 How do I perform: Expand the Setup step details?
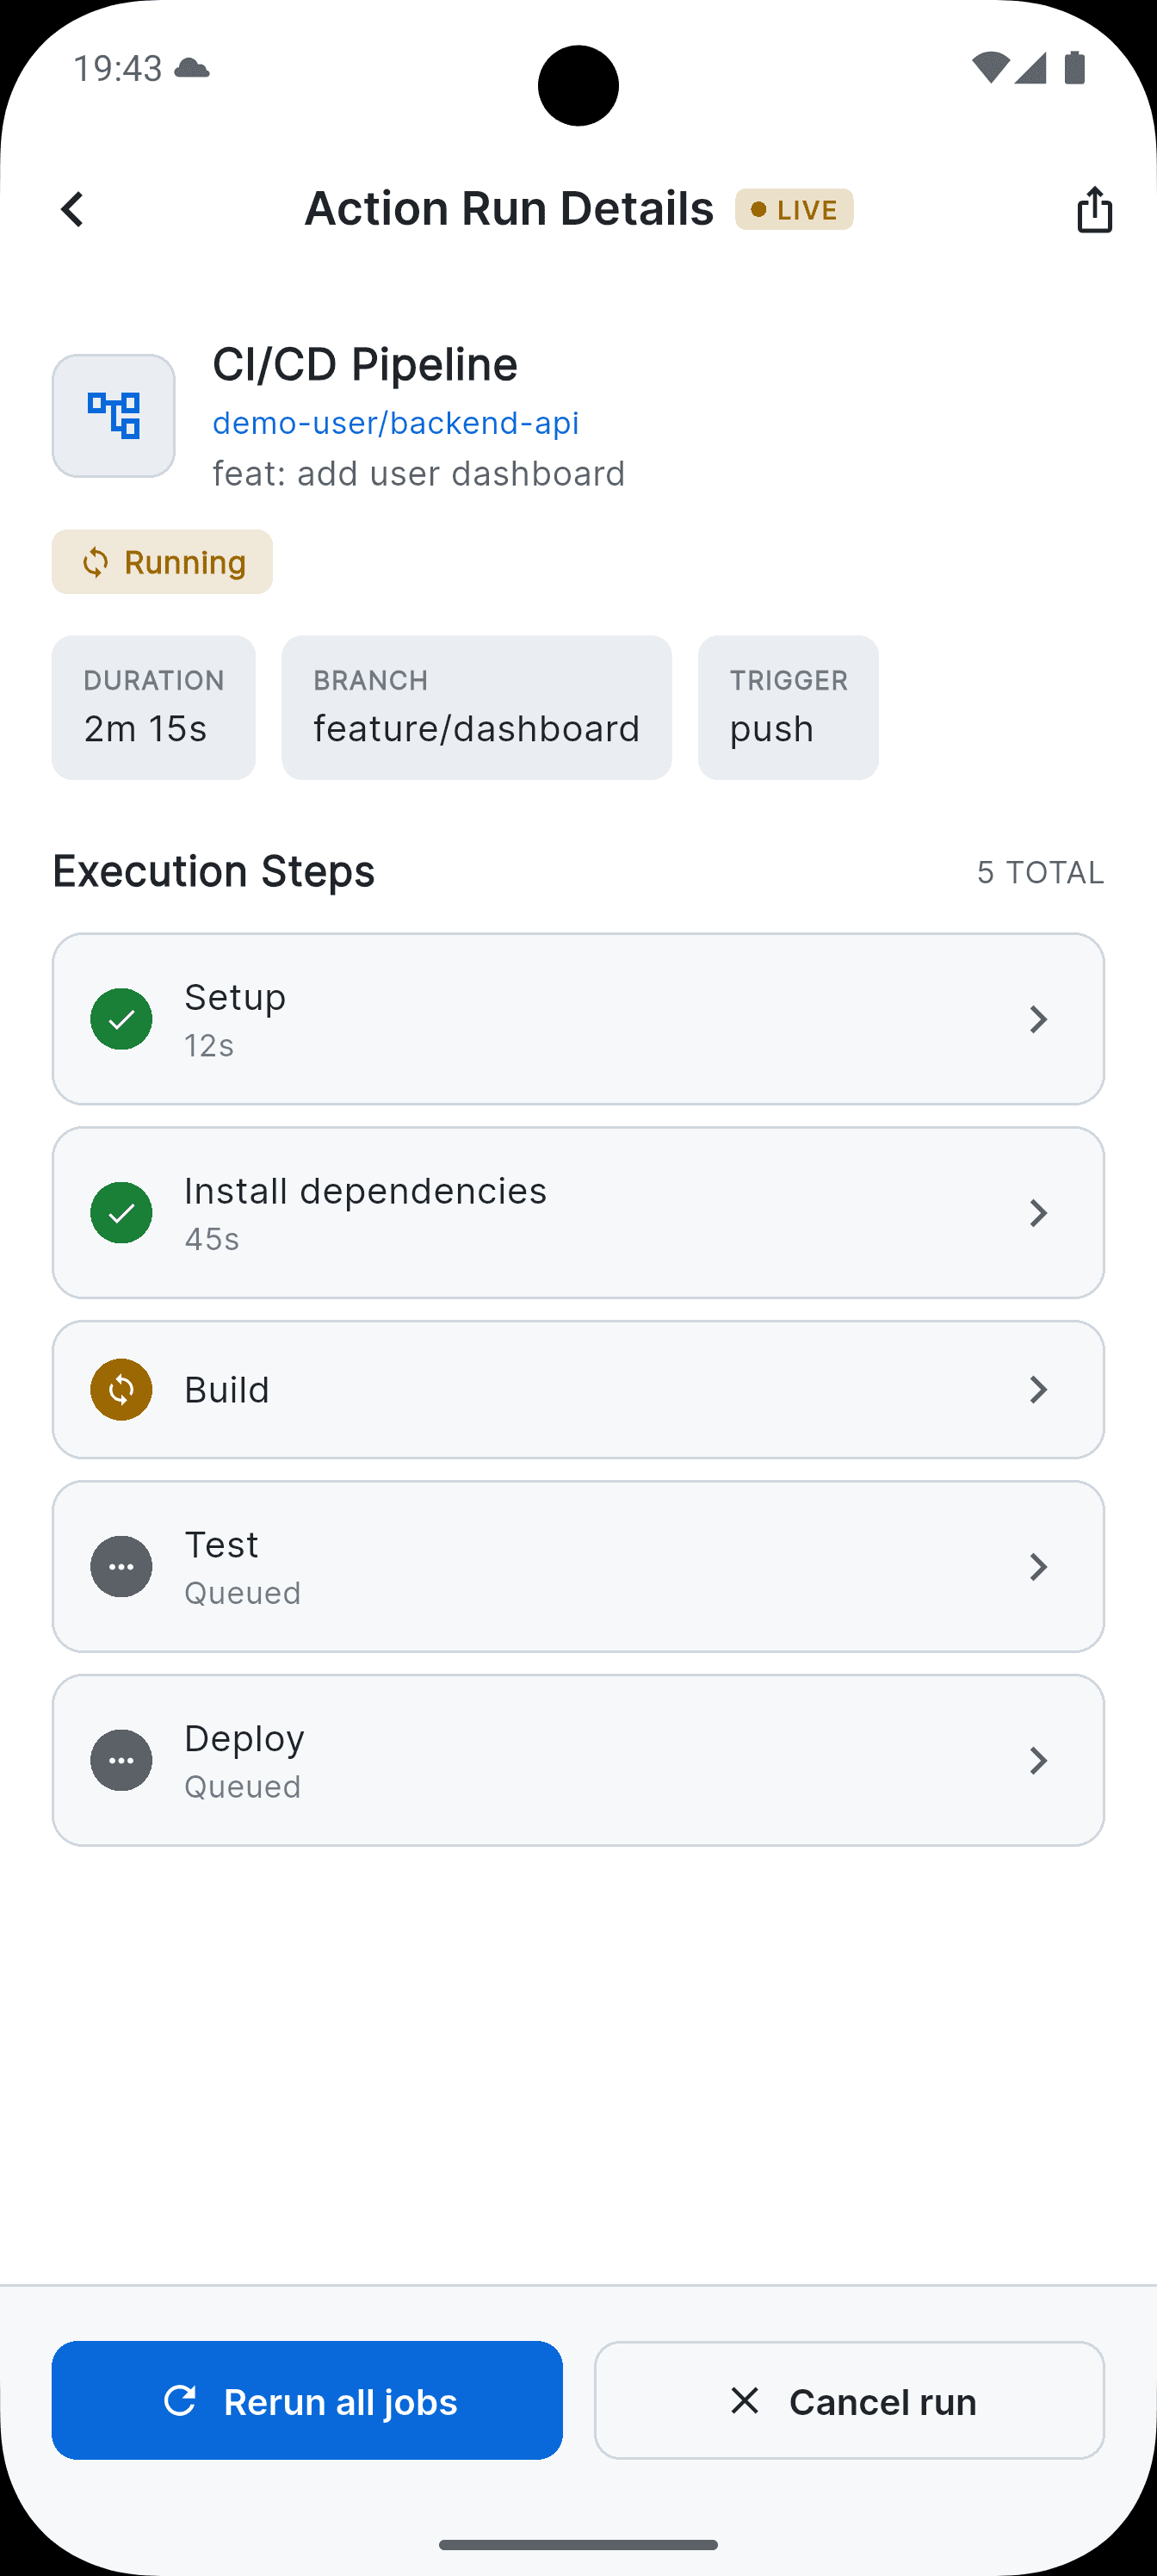click(x=1039, y=1018)
